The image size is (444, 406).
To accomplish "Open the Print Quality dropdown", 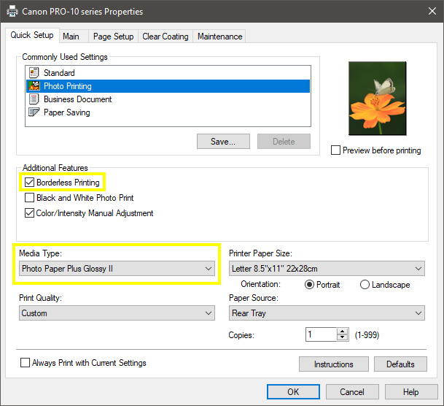I will pyautogui.click(x=117, y=313).
